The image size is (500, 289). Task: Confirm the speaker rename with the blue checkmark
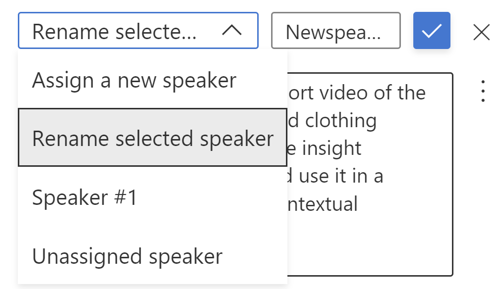(432, 31)
